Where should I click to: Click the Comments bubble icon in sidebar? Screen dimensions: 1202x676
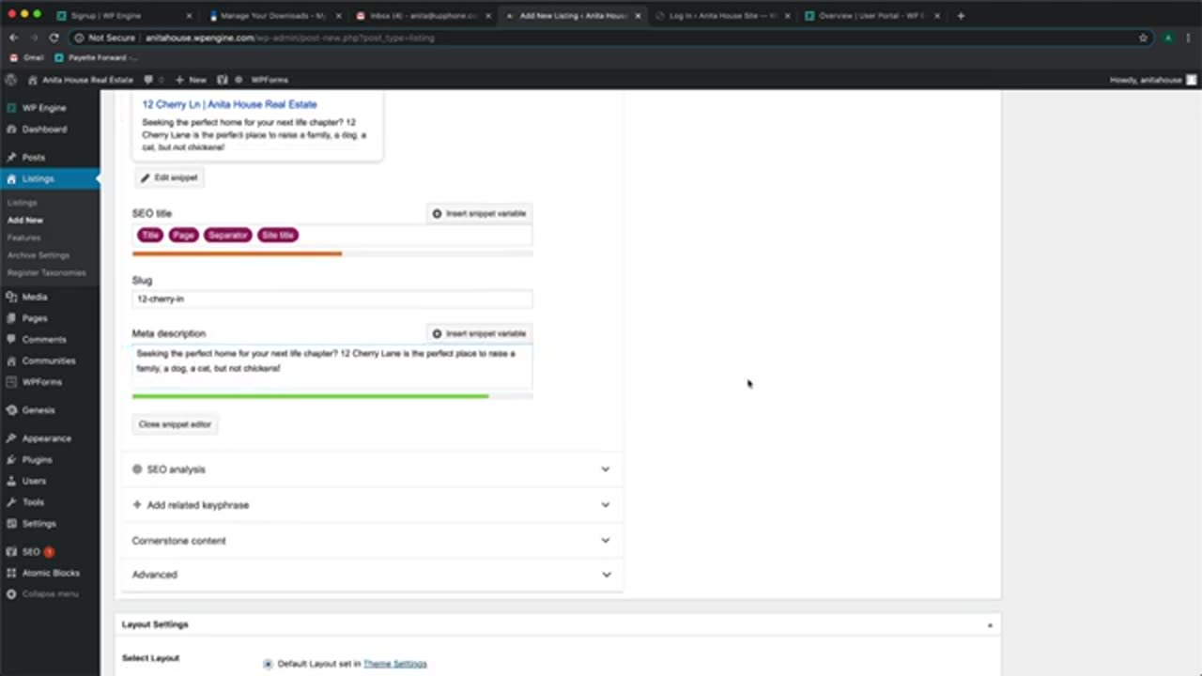coord(11,339)
